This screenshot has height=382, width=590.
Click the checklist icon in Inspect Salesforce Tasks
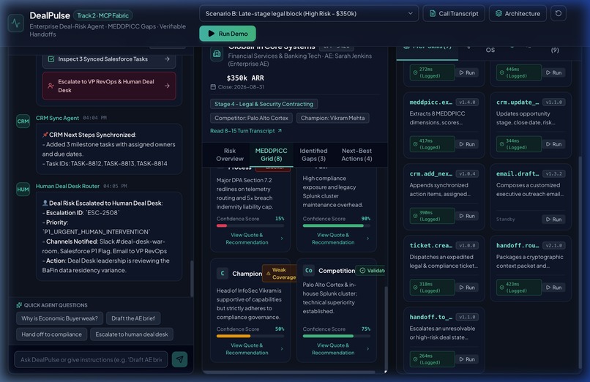click(51, 59)
